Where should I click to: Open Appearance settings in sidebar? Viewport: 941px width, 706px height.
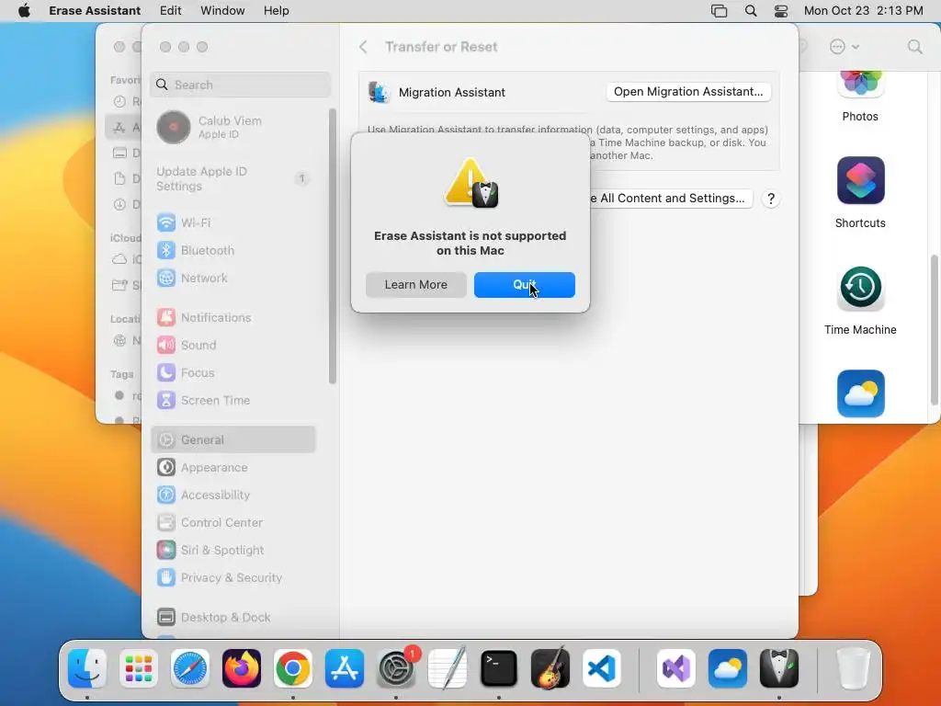[234, 467]
